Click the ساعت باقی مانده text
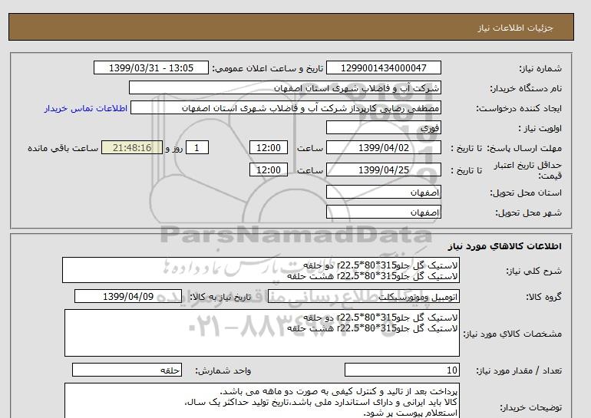This screenshot has height=418, width=591. [63, 148]
